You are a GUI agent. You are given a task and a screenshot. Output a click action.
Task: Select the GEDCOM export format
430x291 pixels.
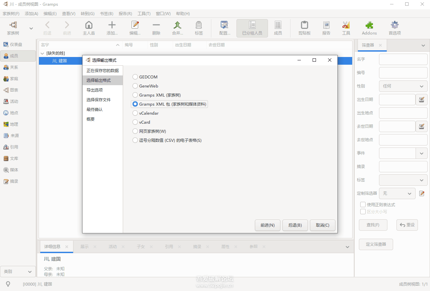(x=135, y=77)
